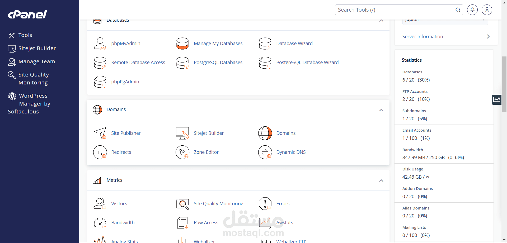Open PostgreSQL Database Wizard icon
The height and width of the screenshot is (243, 507).
click(265, 63)
